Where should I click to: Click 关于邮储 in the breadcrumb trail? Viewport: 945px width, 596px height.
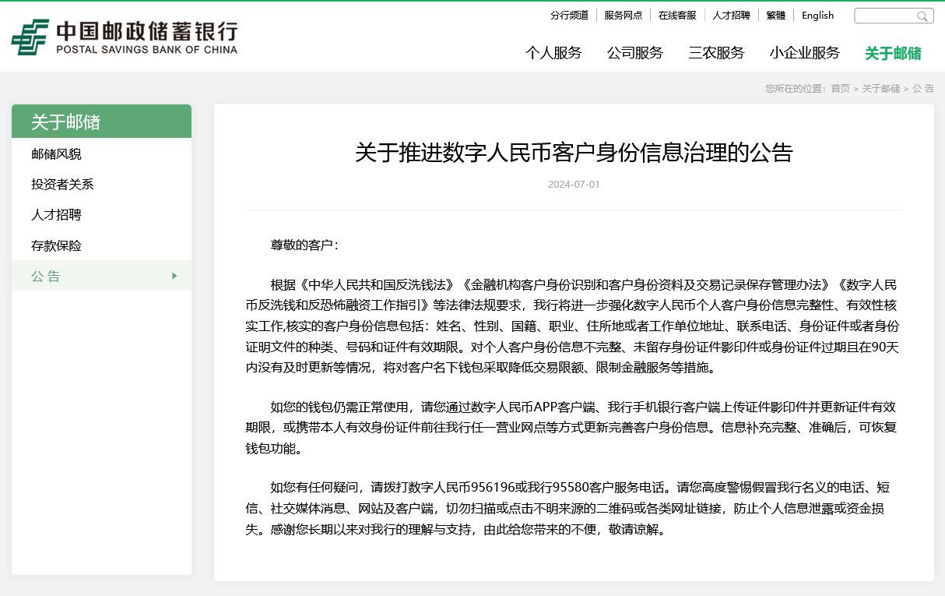pos(880,89)
